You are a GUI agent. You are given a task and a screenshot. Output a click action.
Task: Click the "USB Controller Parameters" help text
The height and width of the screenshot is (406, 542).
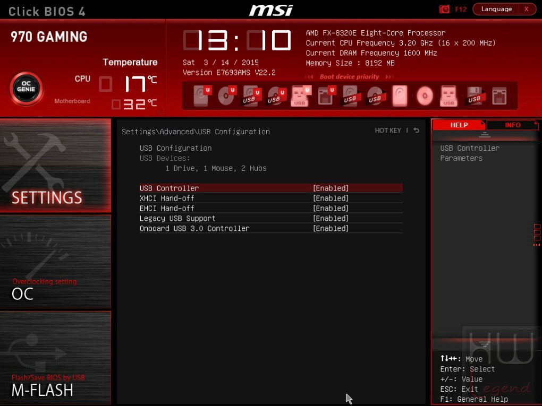[470, 153]
